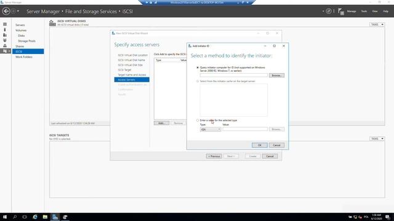This screenshot has height=221, width=394.
Task: Go to Disks under Volumes
Action: (x=22, y=36)
